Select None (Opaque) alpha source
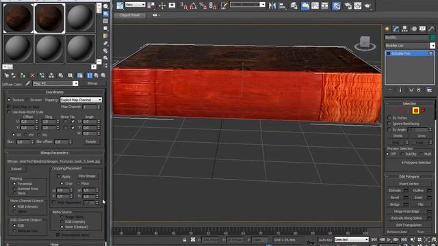This screenshot has width=438, height=246. tap(62, 227)
